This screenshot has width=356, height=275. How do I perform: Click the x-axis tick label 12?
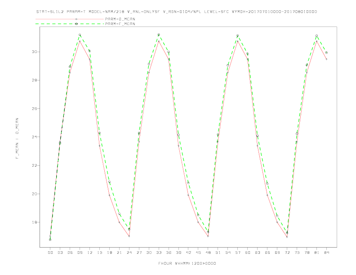pyautogui.click(x=90, y=253)
